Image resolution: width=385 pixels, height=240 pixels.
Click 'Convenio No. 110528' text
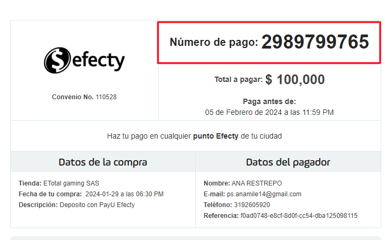tap(84, 97)
